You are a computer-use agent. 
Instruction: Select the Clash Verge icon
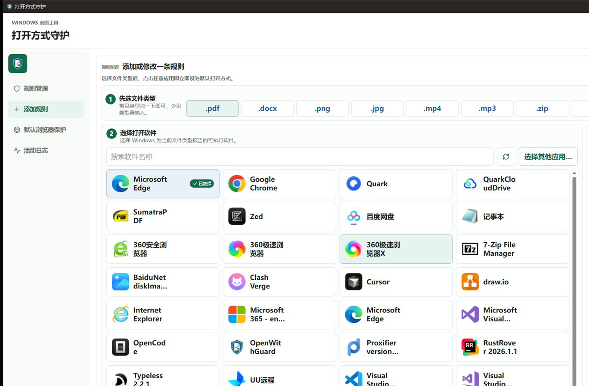pos(237,282)
